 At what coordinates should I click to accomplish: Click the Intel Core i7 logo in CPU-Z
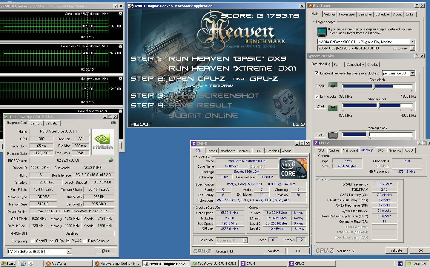coord(293,169)
